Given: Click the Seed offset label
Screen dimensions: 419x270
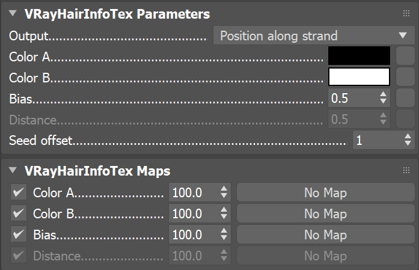Looking at the screenshot, I should click(x=41, y=140).
